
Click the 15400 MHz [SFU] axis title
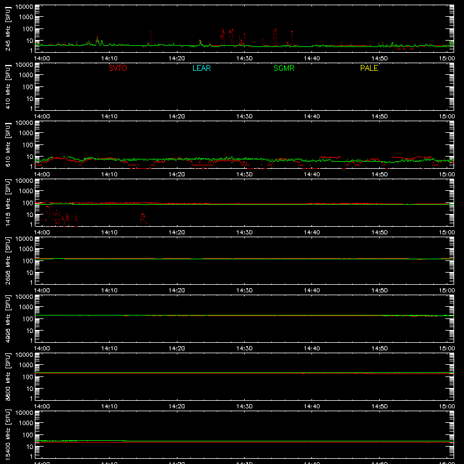(8, 434)
